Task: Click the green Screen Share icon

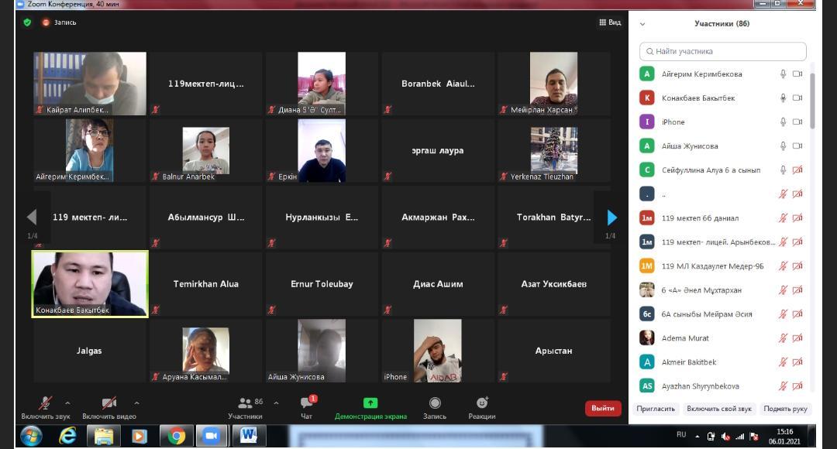Action: click(370, 403)
